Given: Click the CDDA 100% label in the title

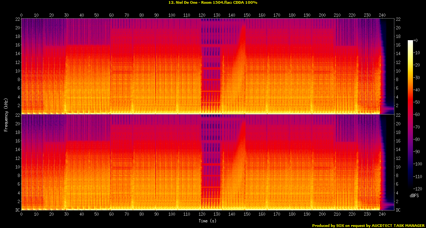Looking at the screenshot, I should pyautogui.click(x=246, y=3).
